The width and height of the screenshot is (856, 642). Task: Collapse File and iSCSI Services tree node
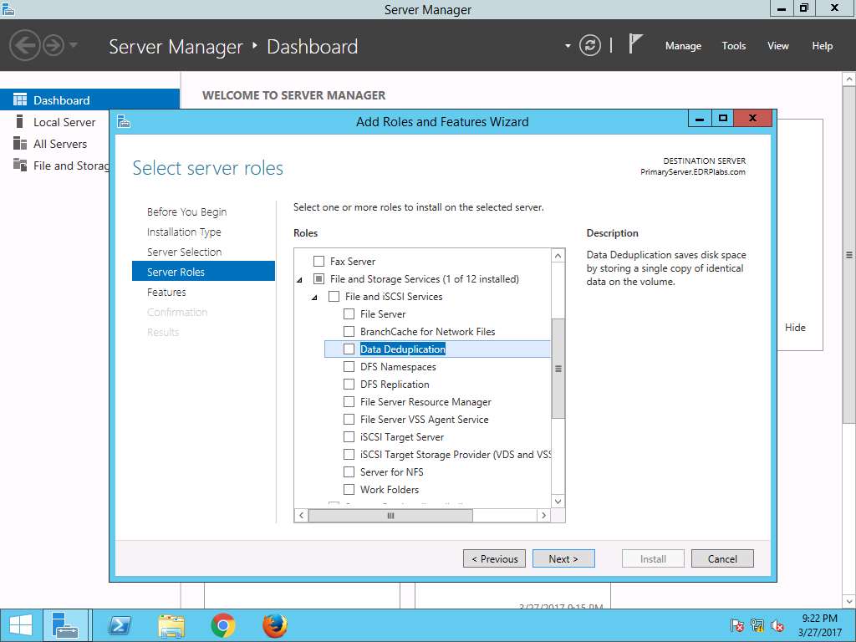pos(315,298)
